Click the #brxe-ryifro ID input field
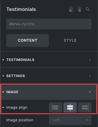This screenshot has height=127, width=98. coord(49,24)
